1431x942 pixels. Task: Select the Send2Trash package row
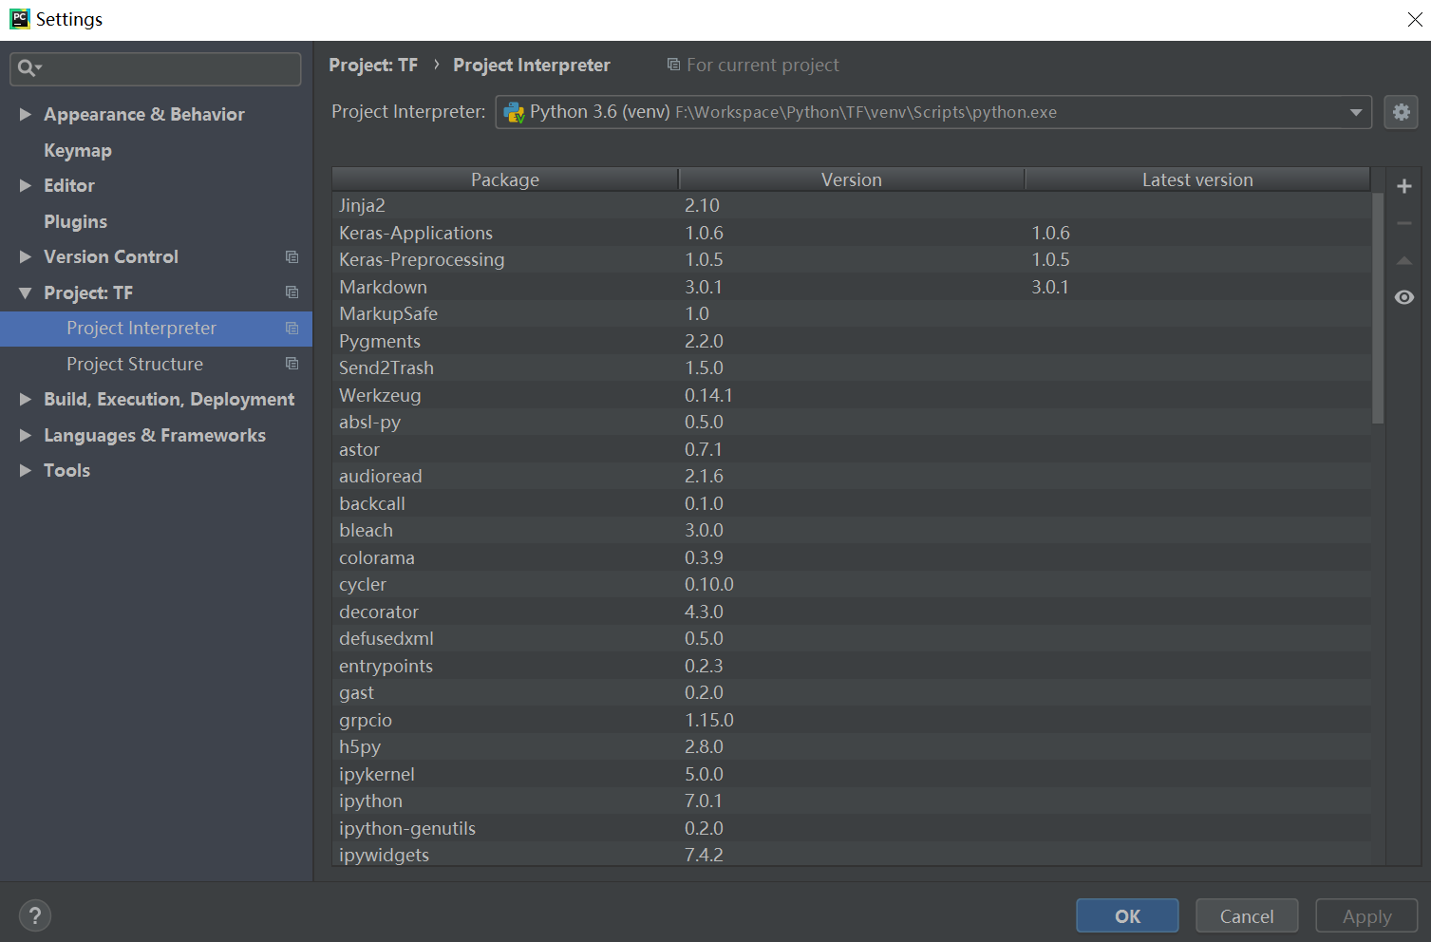point(852,367)
